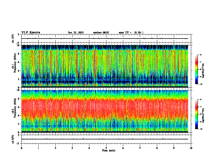Click the "7" tick label on time axis

click(140, 148)
